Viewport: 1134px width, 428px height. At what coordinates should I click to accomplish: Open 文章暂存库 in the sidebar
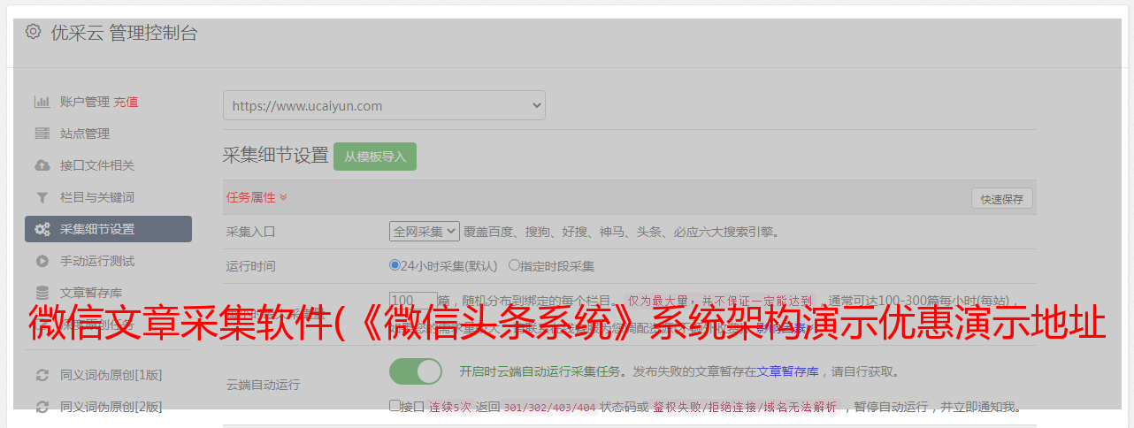point(91,293)
